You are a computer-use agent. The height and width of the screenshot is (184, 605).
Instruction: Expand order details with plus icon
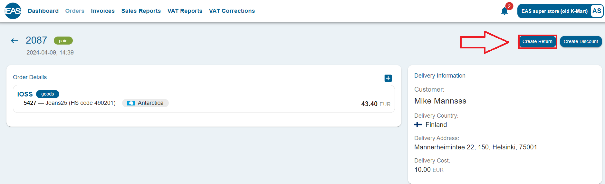(388, 78)
